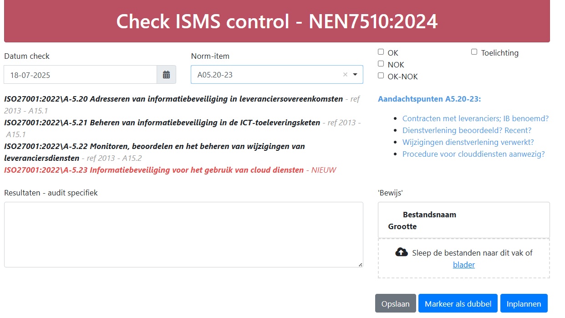Click Markeer als dubbel button
The height and width of the screenshot is (318, 565).
458,303
